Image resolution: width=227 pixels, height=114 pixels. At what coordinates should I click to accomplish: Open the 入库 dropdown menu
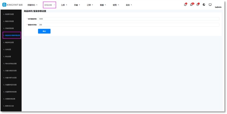click(64, 5)
